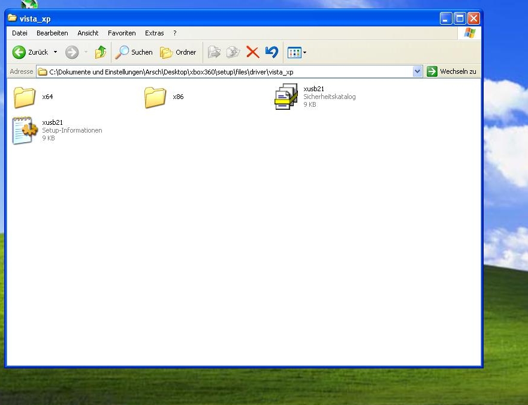Open the Suchen search pane

tap(134, 52)
